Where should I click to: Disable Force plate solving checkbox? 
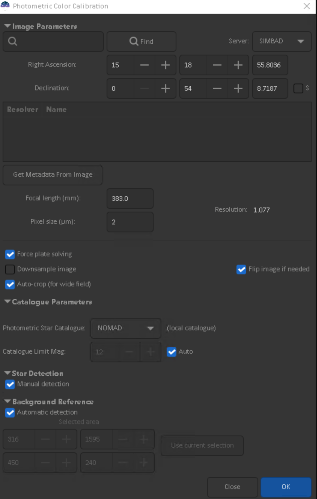pyautogui.click(x=10, y=254)
